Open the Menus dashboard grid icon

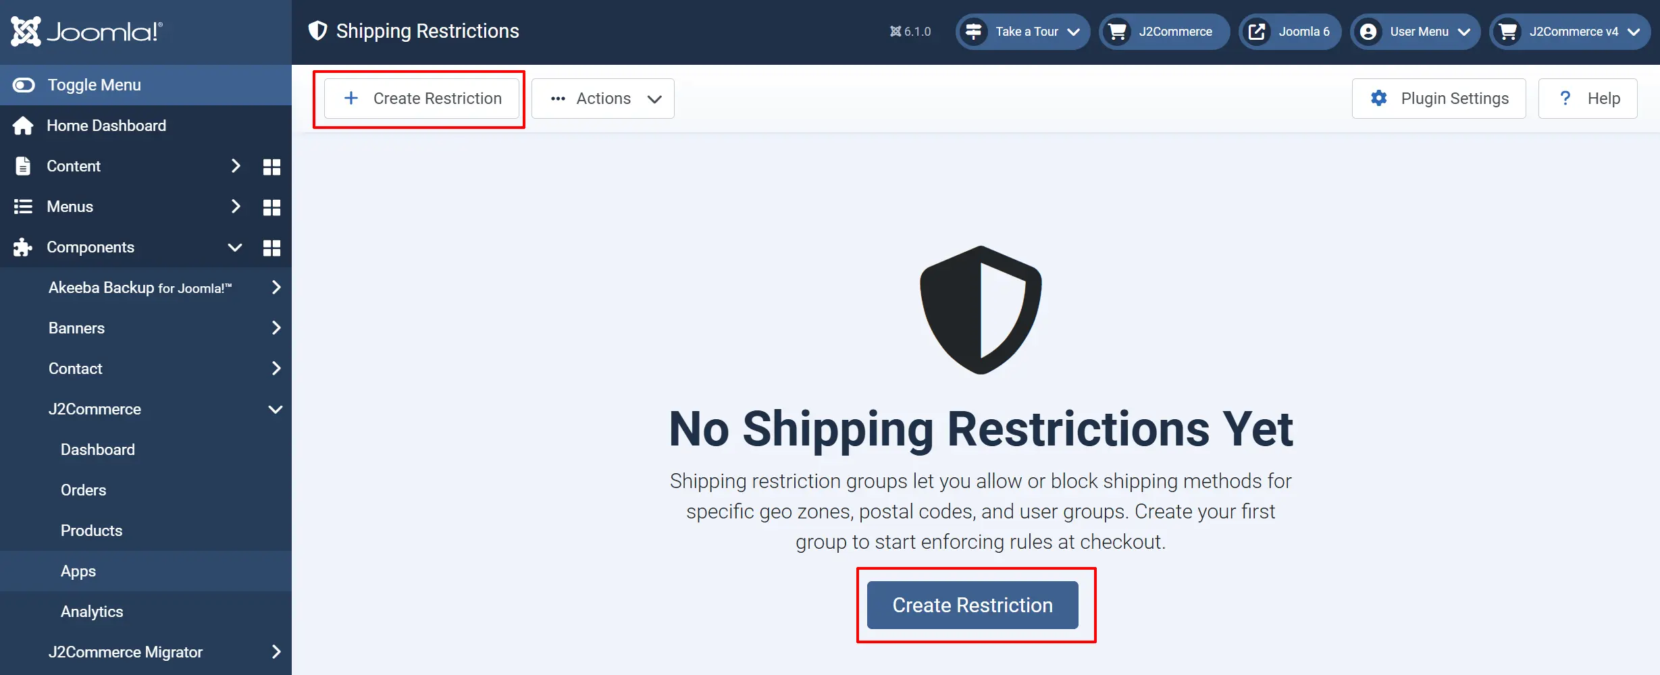271,207
